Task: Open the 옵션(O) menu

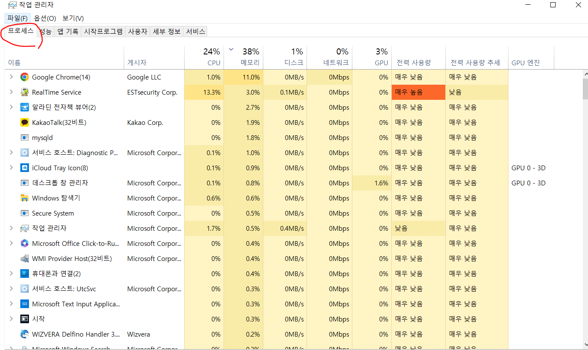Action: 45,18
